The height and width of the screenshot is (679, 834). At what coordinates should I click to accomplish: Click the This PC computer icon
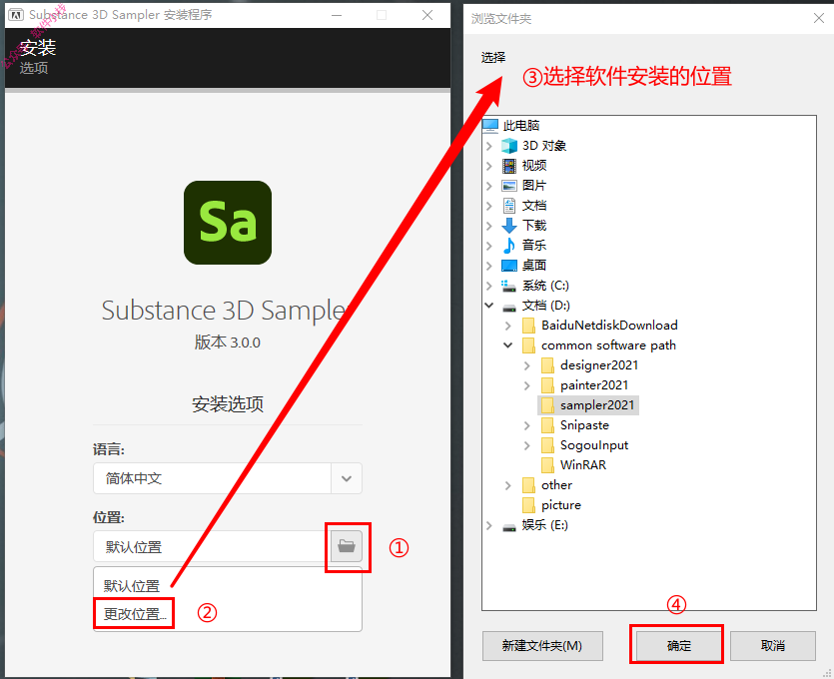tap(490, 126)
